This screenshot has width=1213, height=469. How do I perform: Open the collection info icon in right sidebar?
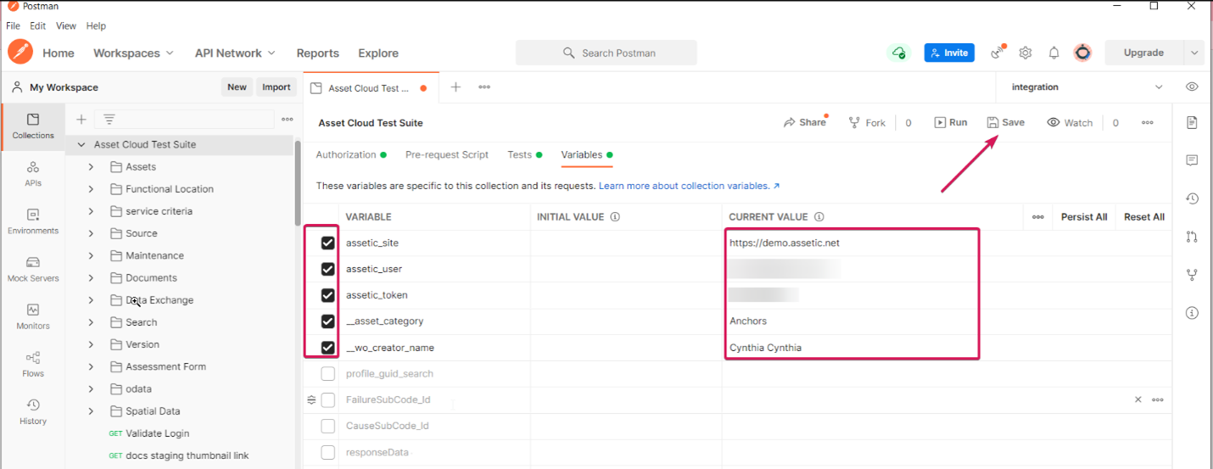pos(1192,313)
